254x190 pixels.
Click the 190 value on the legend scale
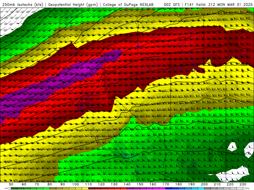coord(191,184)
